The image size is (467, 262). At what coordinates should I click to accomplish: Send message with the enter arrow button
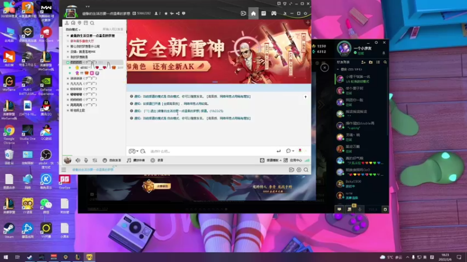pos(278,151)
